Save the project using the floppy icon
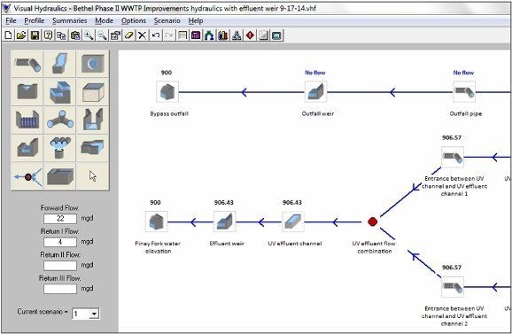Screen dimensions: 512x334 [35, 35]
